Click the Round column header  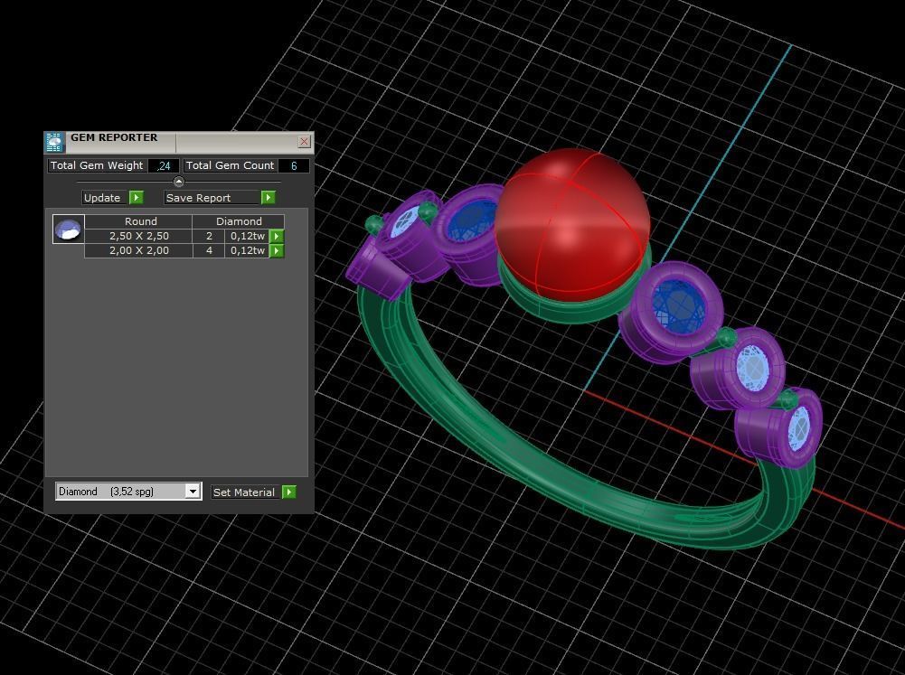click(x=139, y=221)
